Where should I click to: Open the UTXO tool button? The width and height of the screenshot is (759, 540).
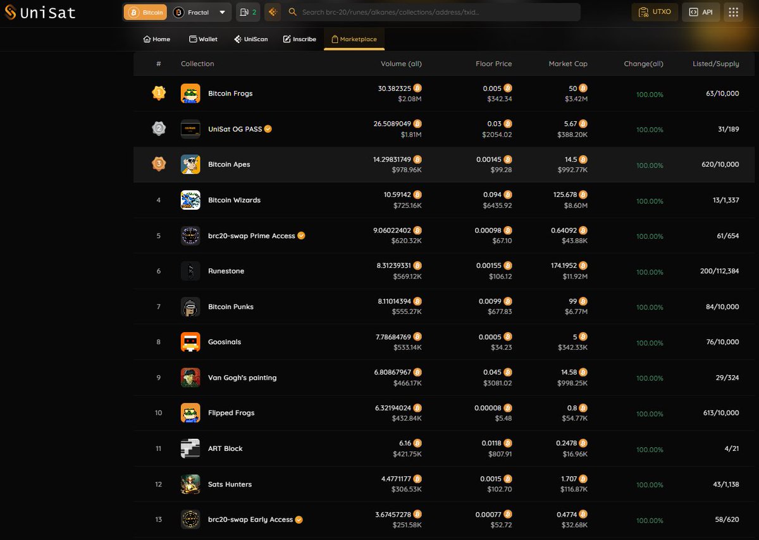coord(655,12)
